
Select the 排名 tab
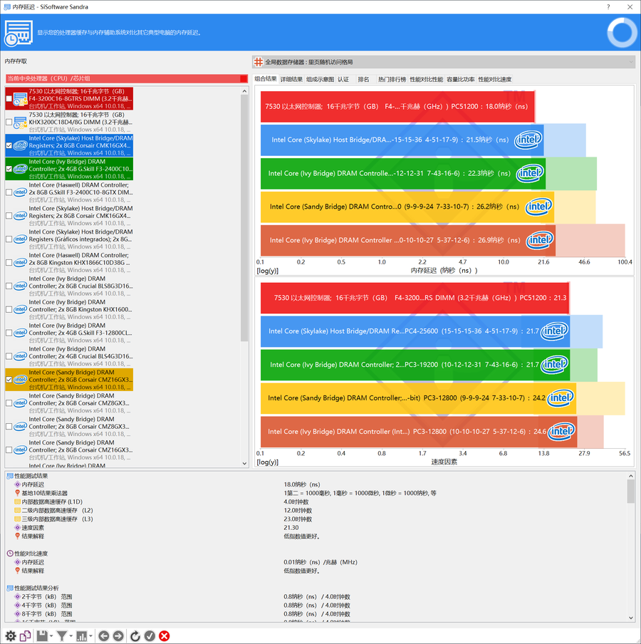click(363, 79)
